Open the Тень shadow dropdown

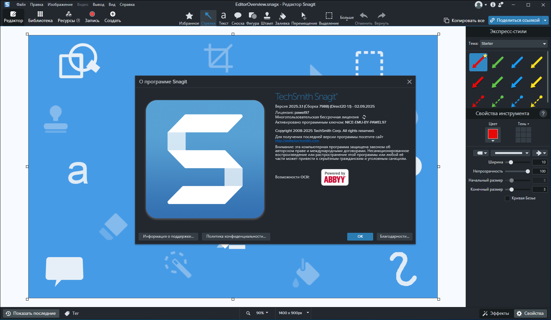tap(523, 124)
